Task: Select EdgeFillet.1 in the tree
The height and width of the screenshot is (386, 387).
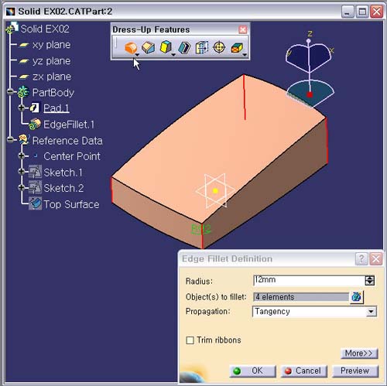Action: (69, 125)
